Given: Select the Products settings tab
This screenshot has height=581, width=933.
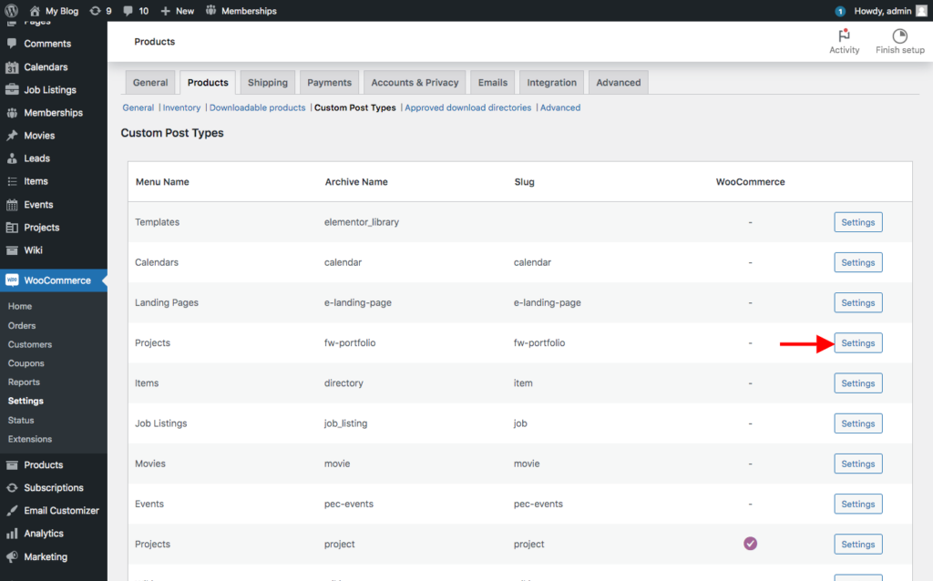Looking at the screenshot, I should (x=208, y=83).
